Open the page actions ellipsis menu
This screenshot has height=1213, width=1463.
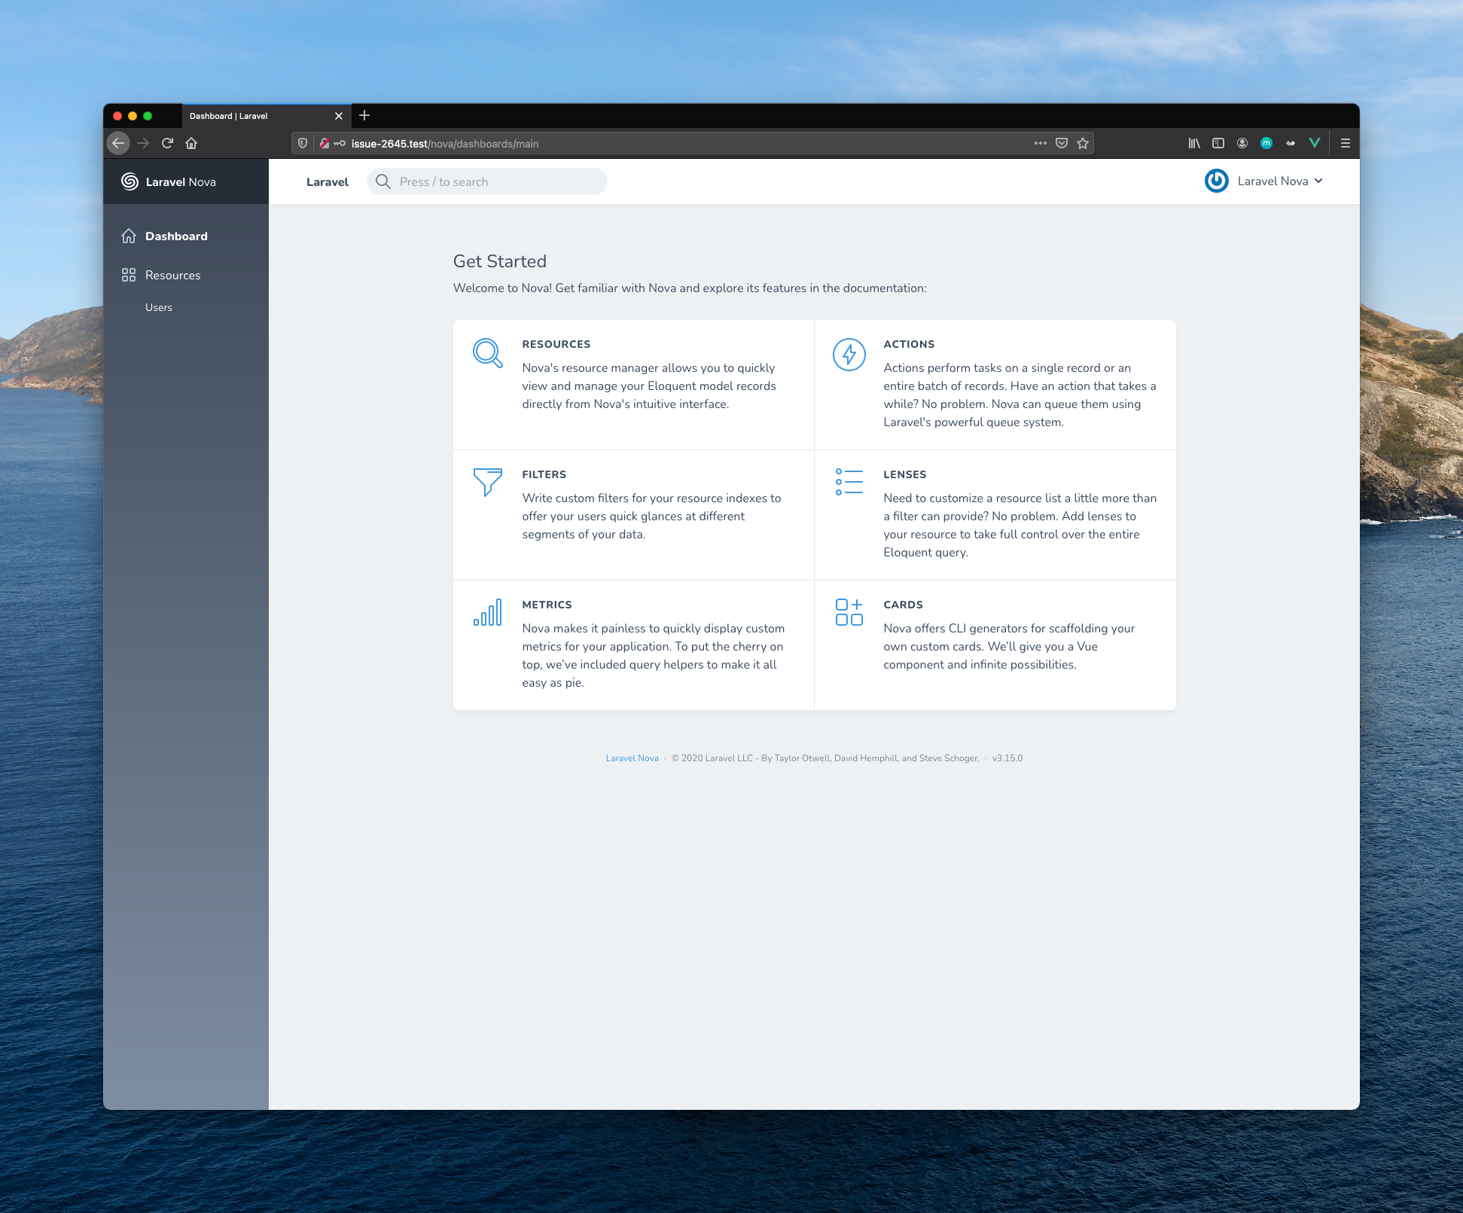click(1040, 143)
